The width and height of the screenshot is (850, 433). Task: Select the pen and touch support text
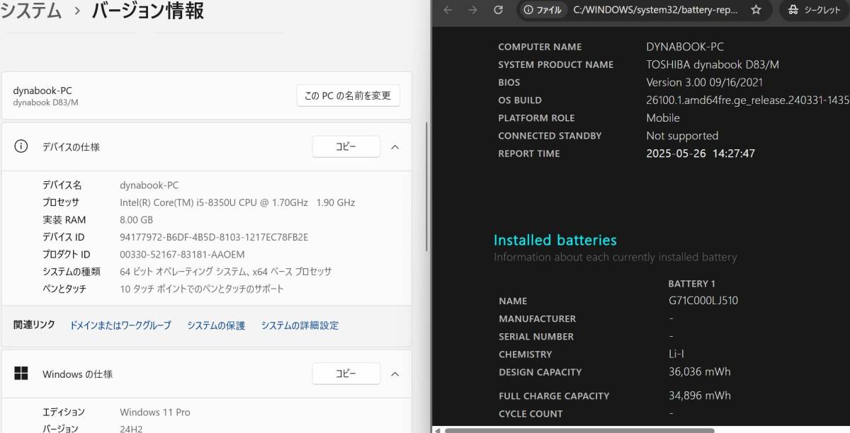pyautogui.click(x=202, y=289)
